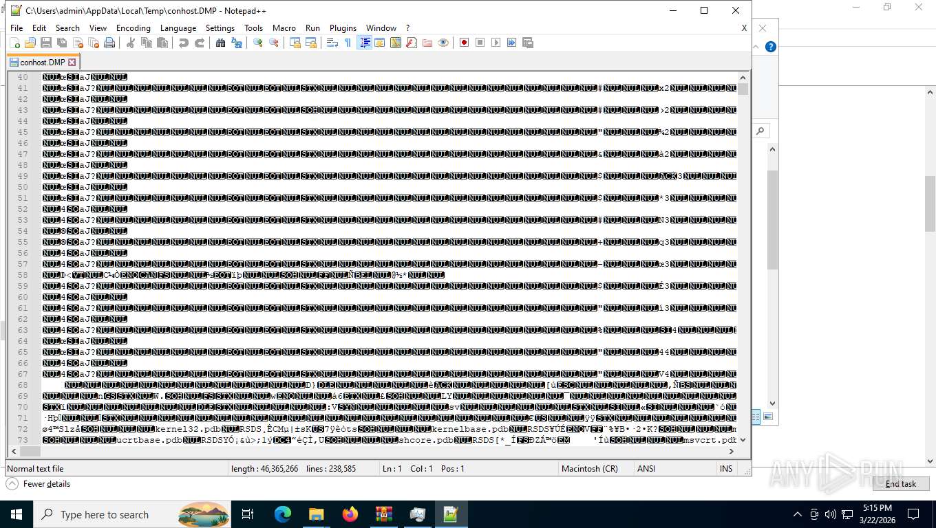The width and height of the screenshot is (936, 528).
Task: Copy selection using the Copy toolbar icon
Action: (147, 43)
